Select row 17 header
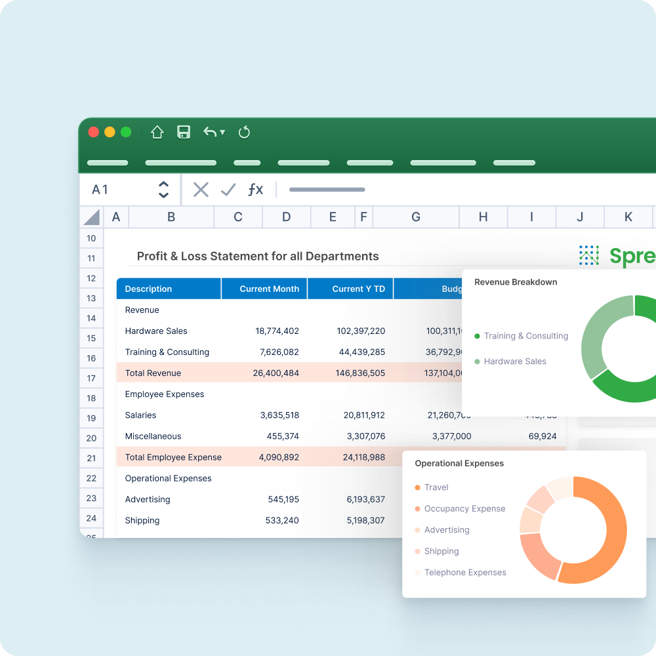Viewport: 656px width, 656px height. (91, 378)
